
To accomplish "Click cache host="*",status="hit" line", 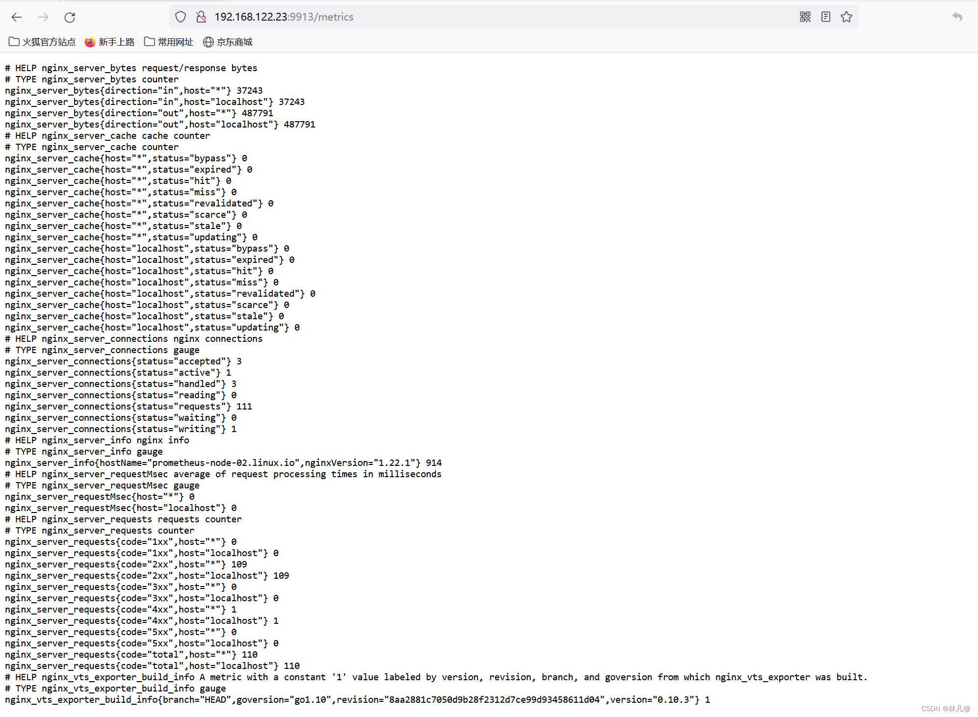I will (118, 181).
